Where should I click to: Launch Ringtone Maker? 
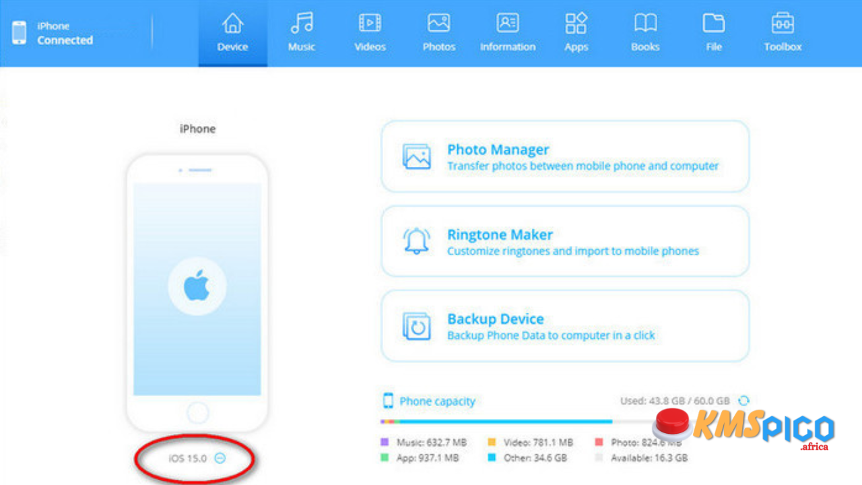pyautogui.click(x=565, y=241)
